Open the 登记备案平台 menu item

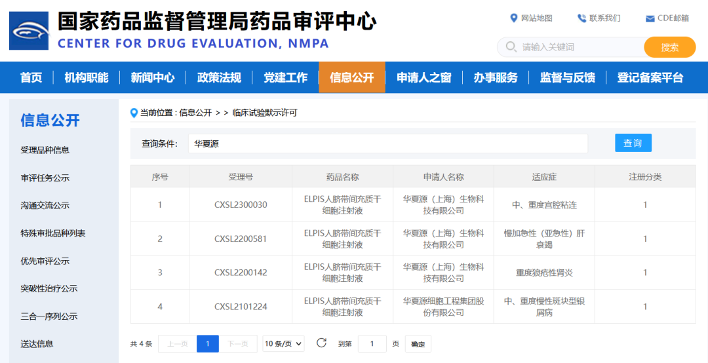(650, 77)
